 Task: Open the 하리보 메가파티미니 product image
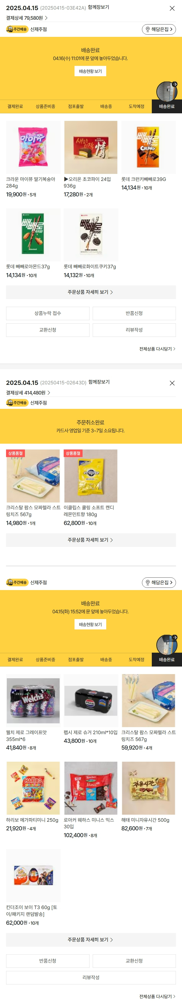33,788
